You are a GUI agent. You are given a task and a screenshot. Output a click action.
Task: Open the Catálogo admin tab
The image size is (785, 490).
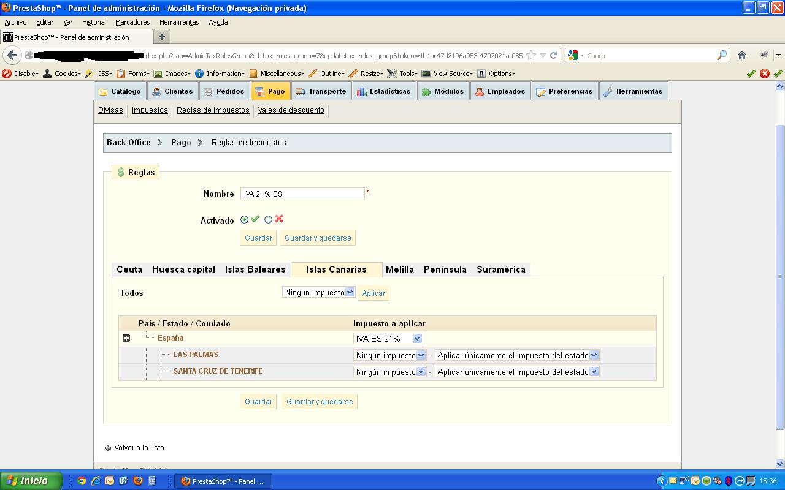tap(120, 91)
